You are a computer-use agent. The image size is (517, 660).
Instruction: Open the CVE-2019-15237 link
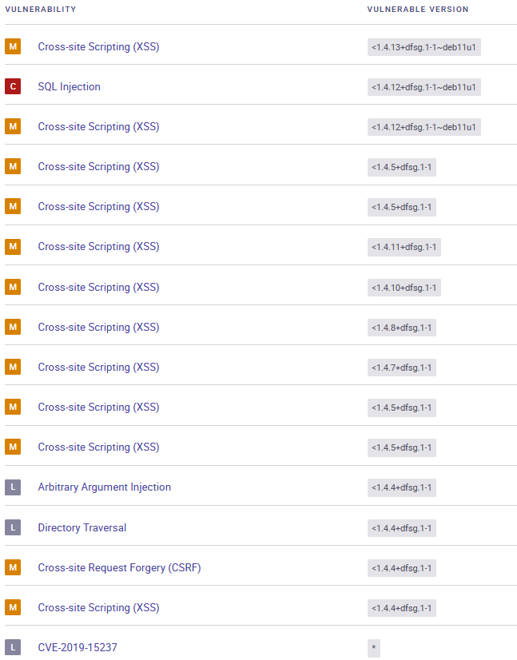click(78, 647)
